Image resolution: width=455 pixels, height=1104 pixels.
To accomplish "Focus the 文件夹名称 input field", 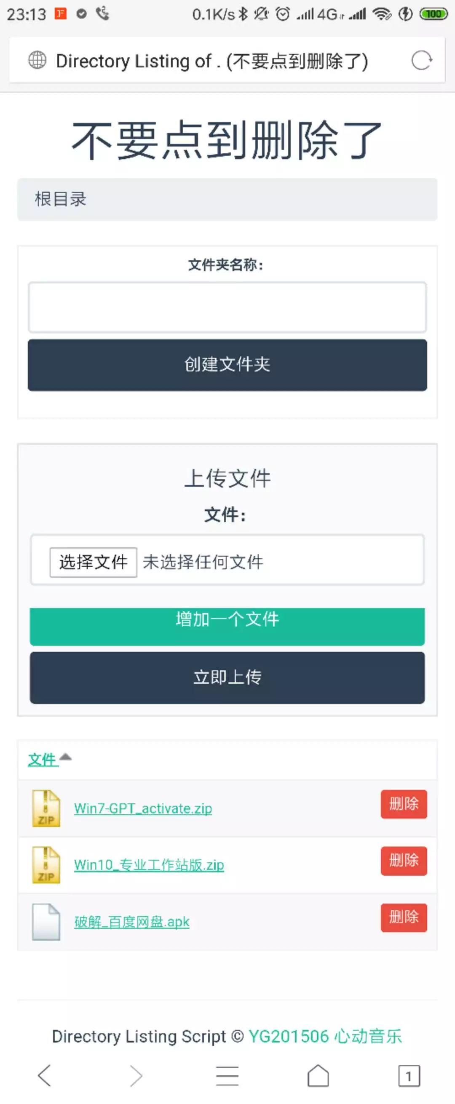I will tap(227, 307).
